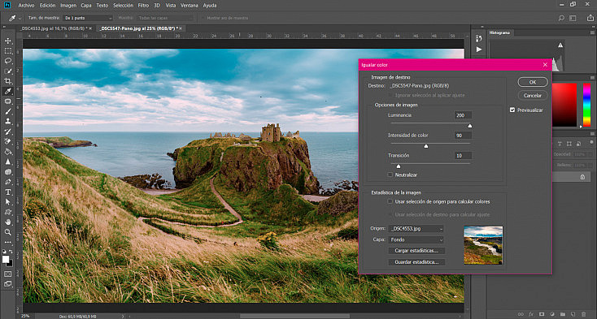Select the Eyedropper tool in the toolbox
This screenshot has width=597, height=319.
7,91
